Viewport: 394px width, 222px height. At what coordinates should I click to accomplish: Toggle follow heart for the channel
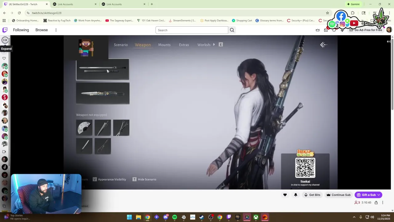coord(285,195)
